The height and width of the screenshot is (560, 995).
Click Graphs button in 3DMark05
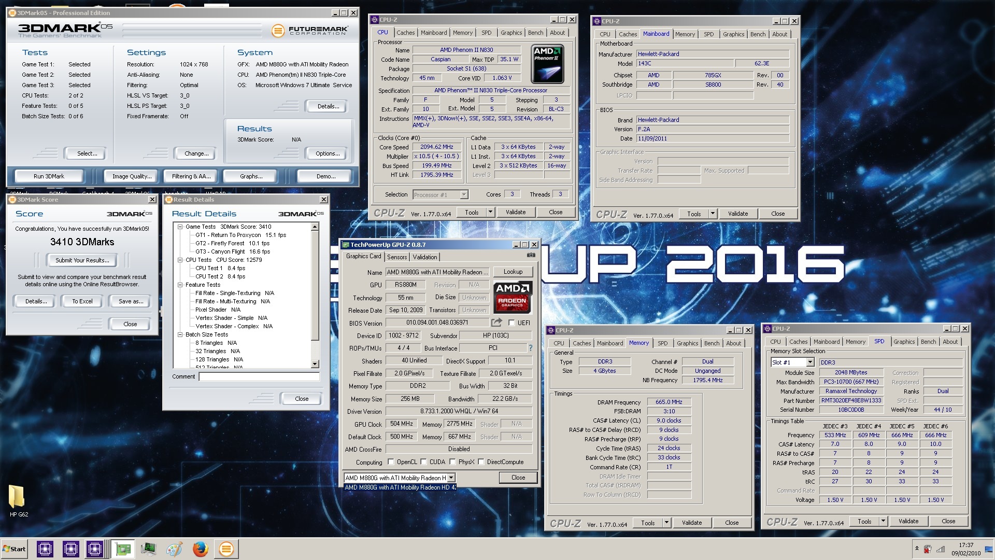pyautogui.click(x=251, y=176)
